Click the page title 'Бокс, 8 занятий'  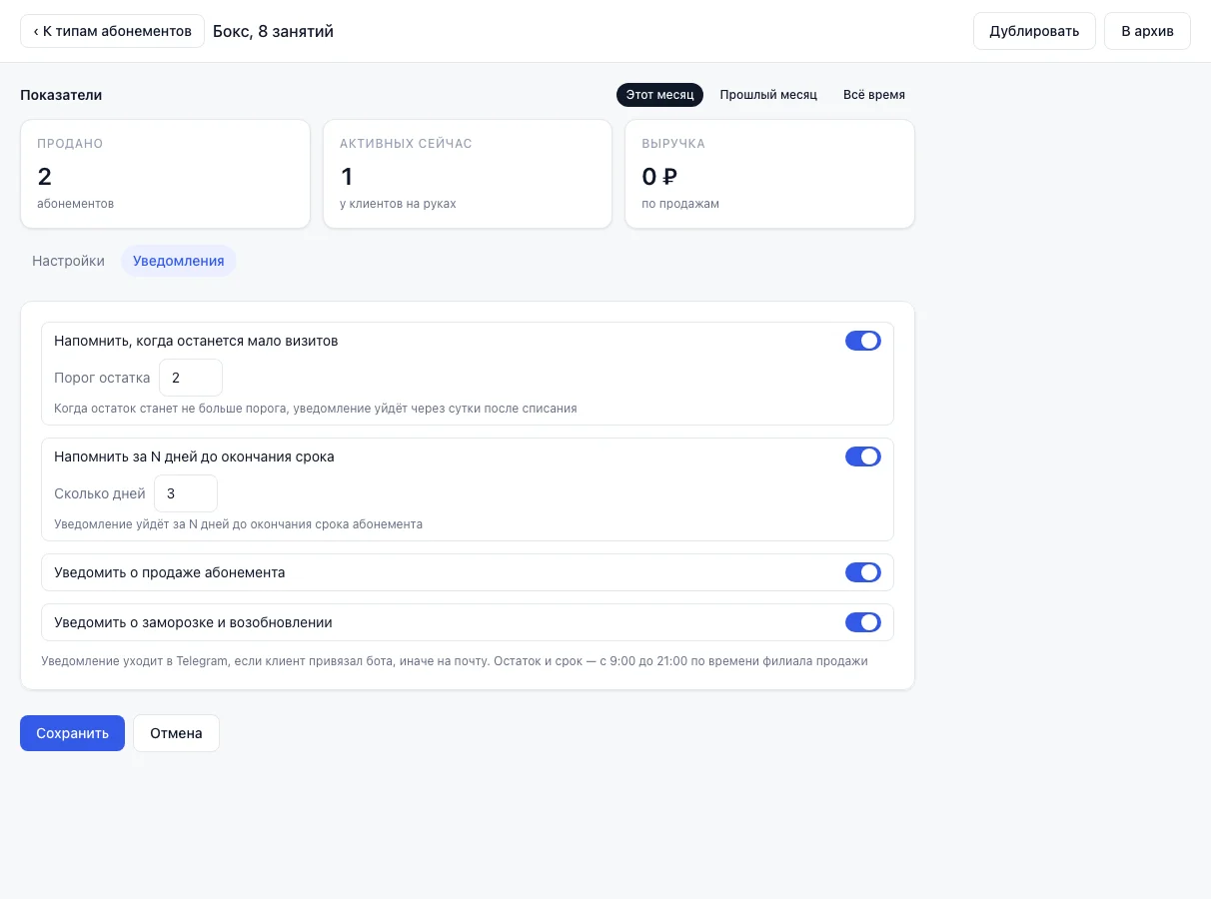click(273, 31)
